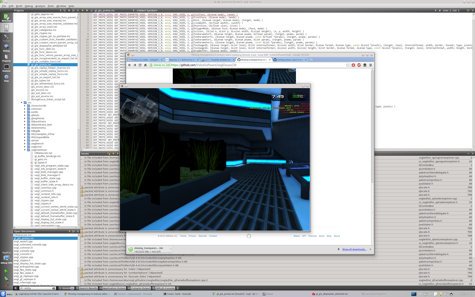Open the Build menu
The width and height of the screenshot is (475, 297).
19,6
